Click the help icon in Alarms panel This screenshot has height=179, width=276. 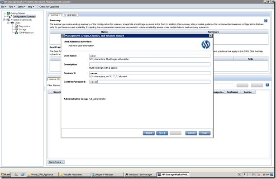tap(267, 85)
